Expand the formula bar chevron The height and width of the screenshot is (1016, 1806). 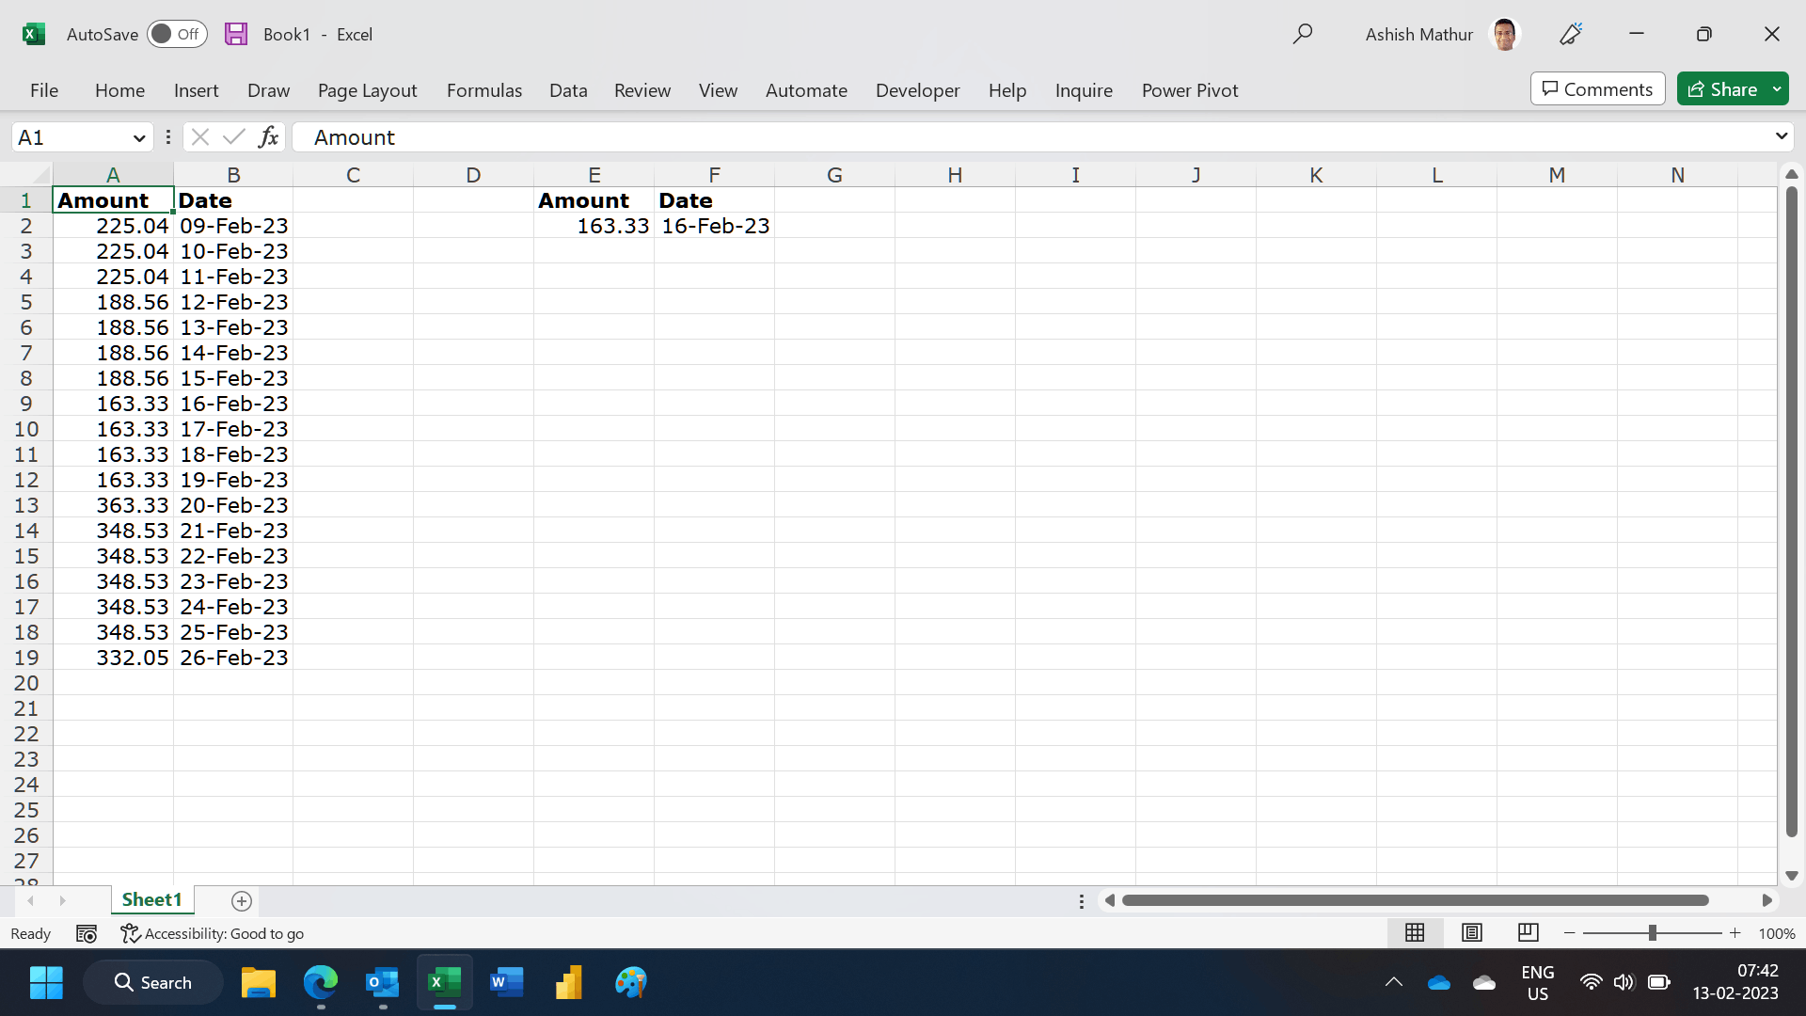coord(1781,136)
